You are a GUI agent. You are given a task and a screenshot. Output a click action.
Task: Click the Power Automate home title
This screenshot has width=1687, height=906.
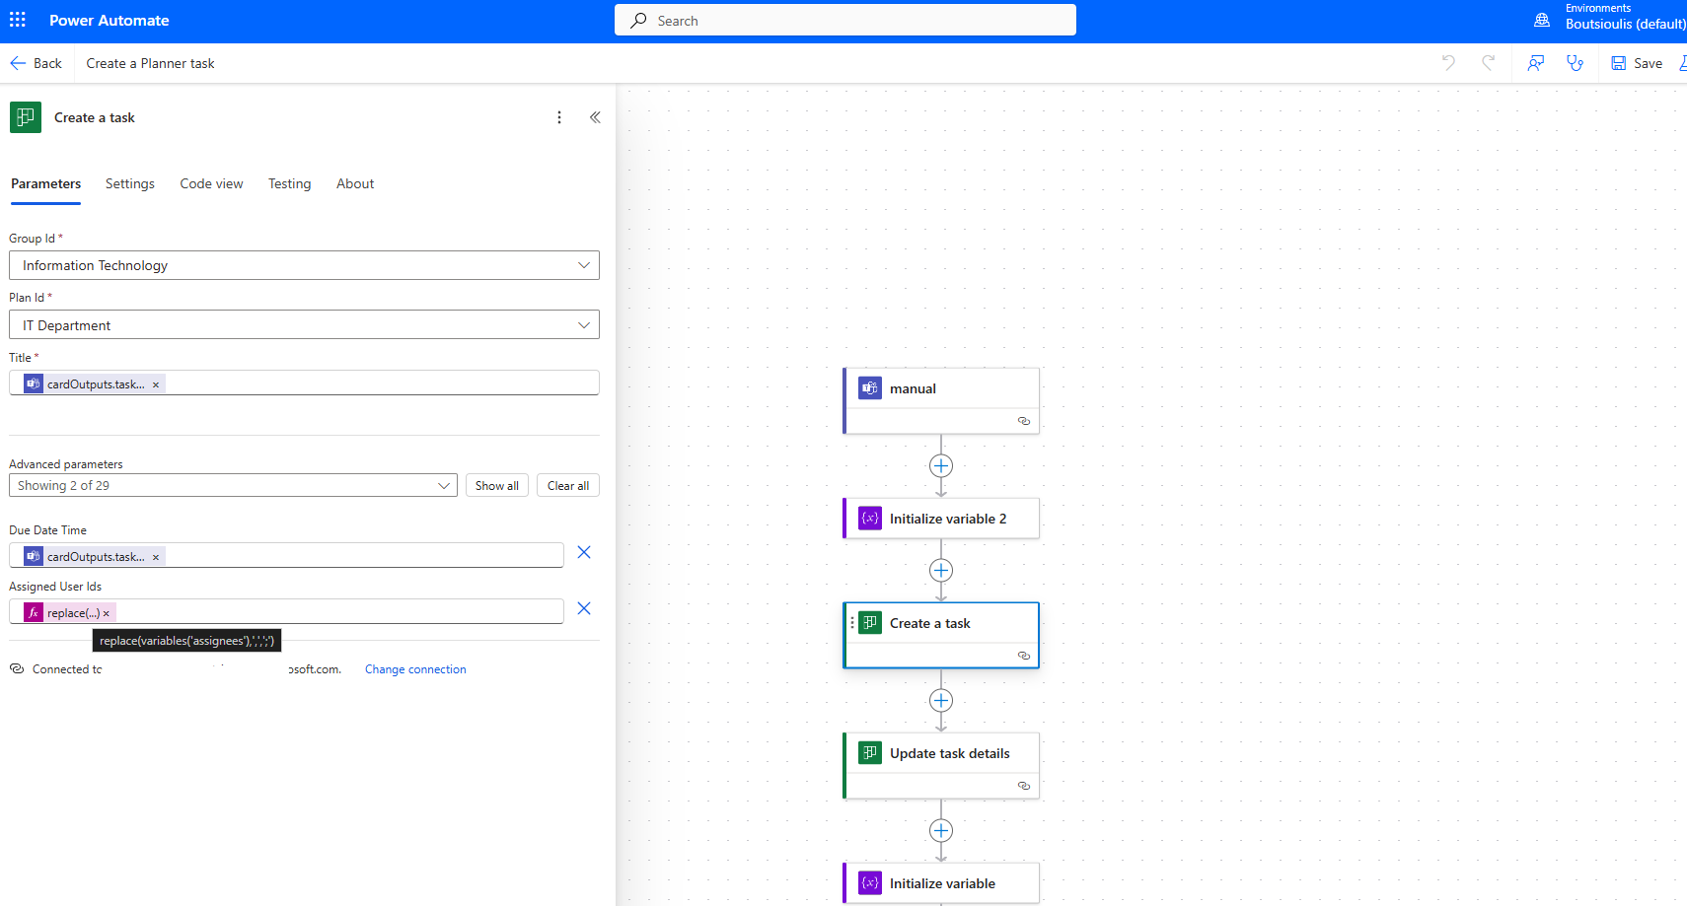[x=110, y=21]
